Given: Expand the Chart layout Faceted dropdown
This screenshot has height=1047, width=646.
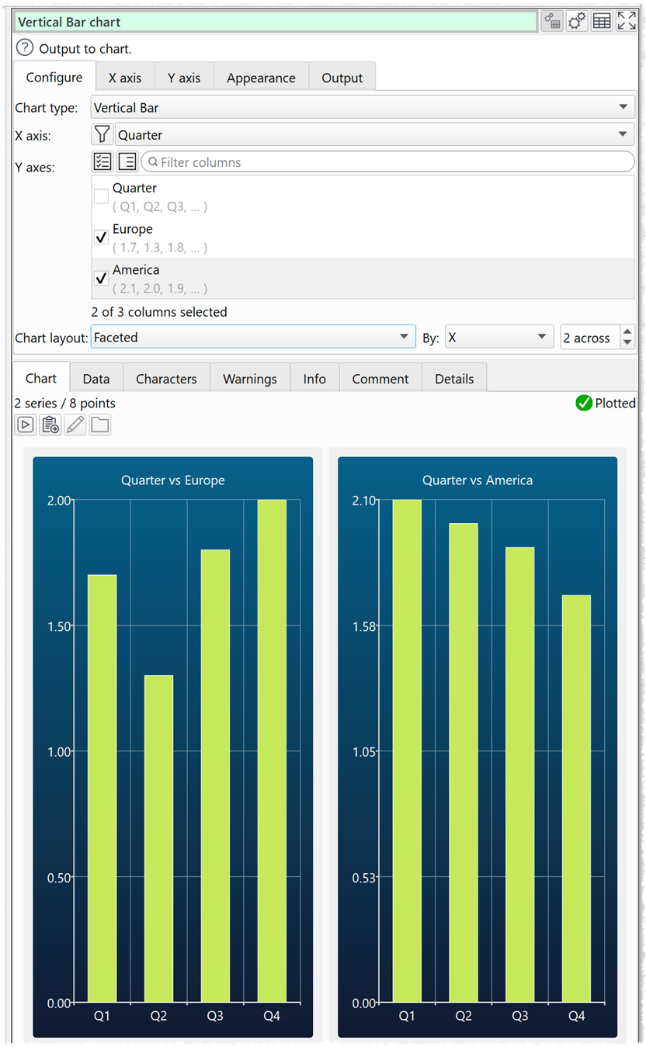Looking at the screenshot, I should (253, 338).
